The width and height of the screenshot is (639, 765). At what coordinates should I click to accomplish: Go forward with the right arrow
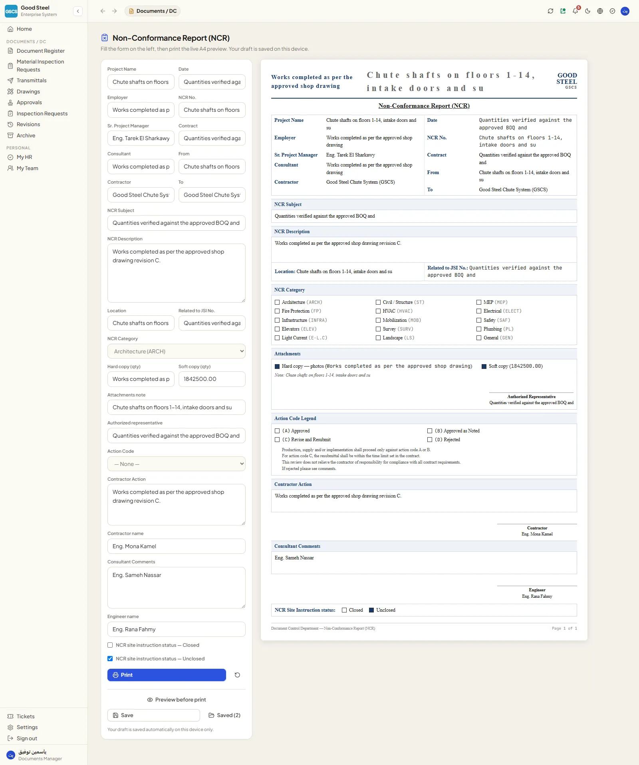pyautogui.click(x=115, y=11)
